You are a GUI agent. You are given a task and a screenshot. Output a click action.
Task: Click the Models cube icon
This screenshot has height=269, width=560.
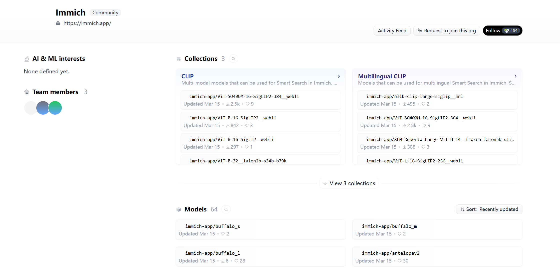click(178, 209)
